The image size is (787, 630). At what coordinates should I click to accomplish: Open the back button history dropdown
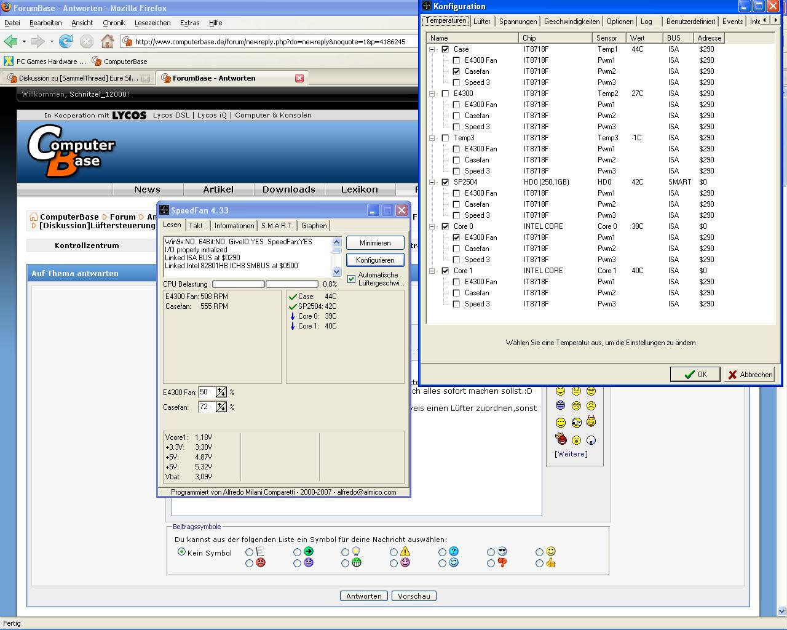click(24, 42)
